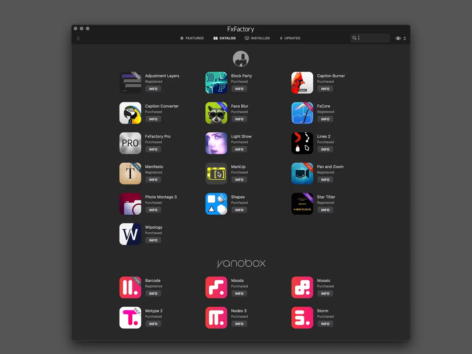Click INFO button for Motype 2
472x354 pixels.
point(153,324)
